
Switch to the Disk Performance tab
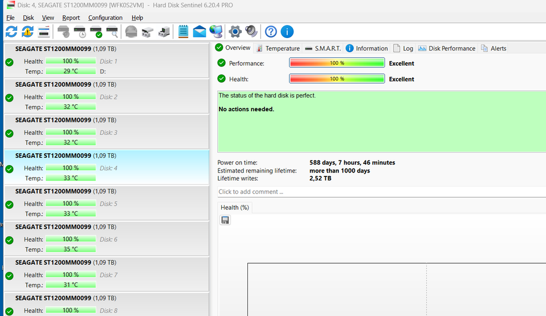pyautogui.click(x=447, y=48)
